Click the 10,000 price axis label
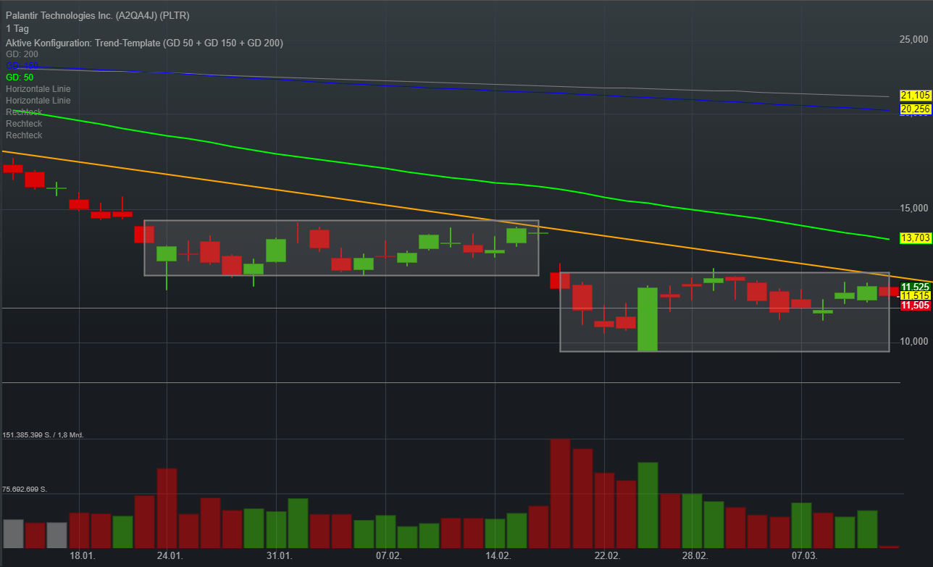This screenshot has height=567, width=933. (913, 342)
